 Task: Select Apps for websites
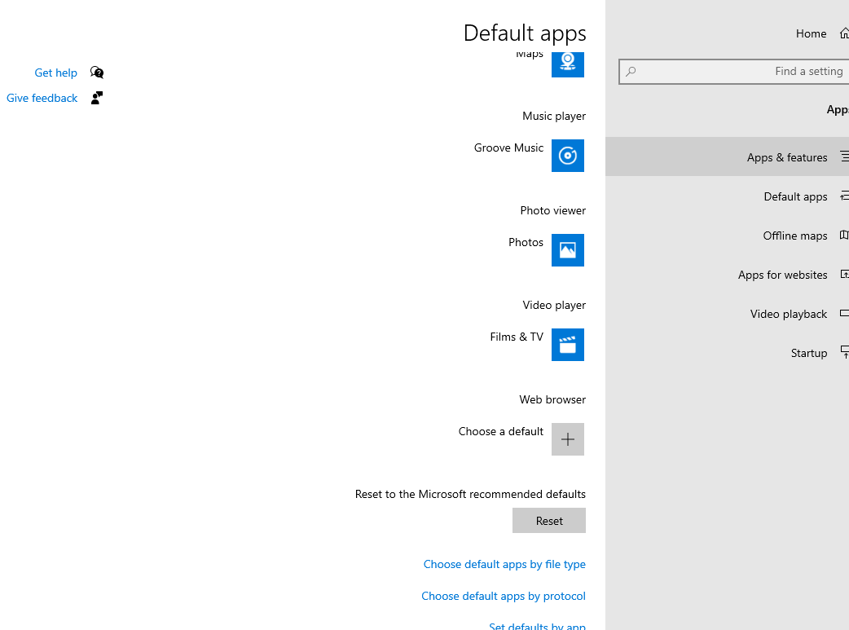click(727, 275)
